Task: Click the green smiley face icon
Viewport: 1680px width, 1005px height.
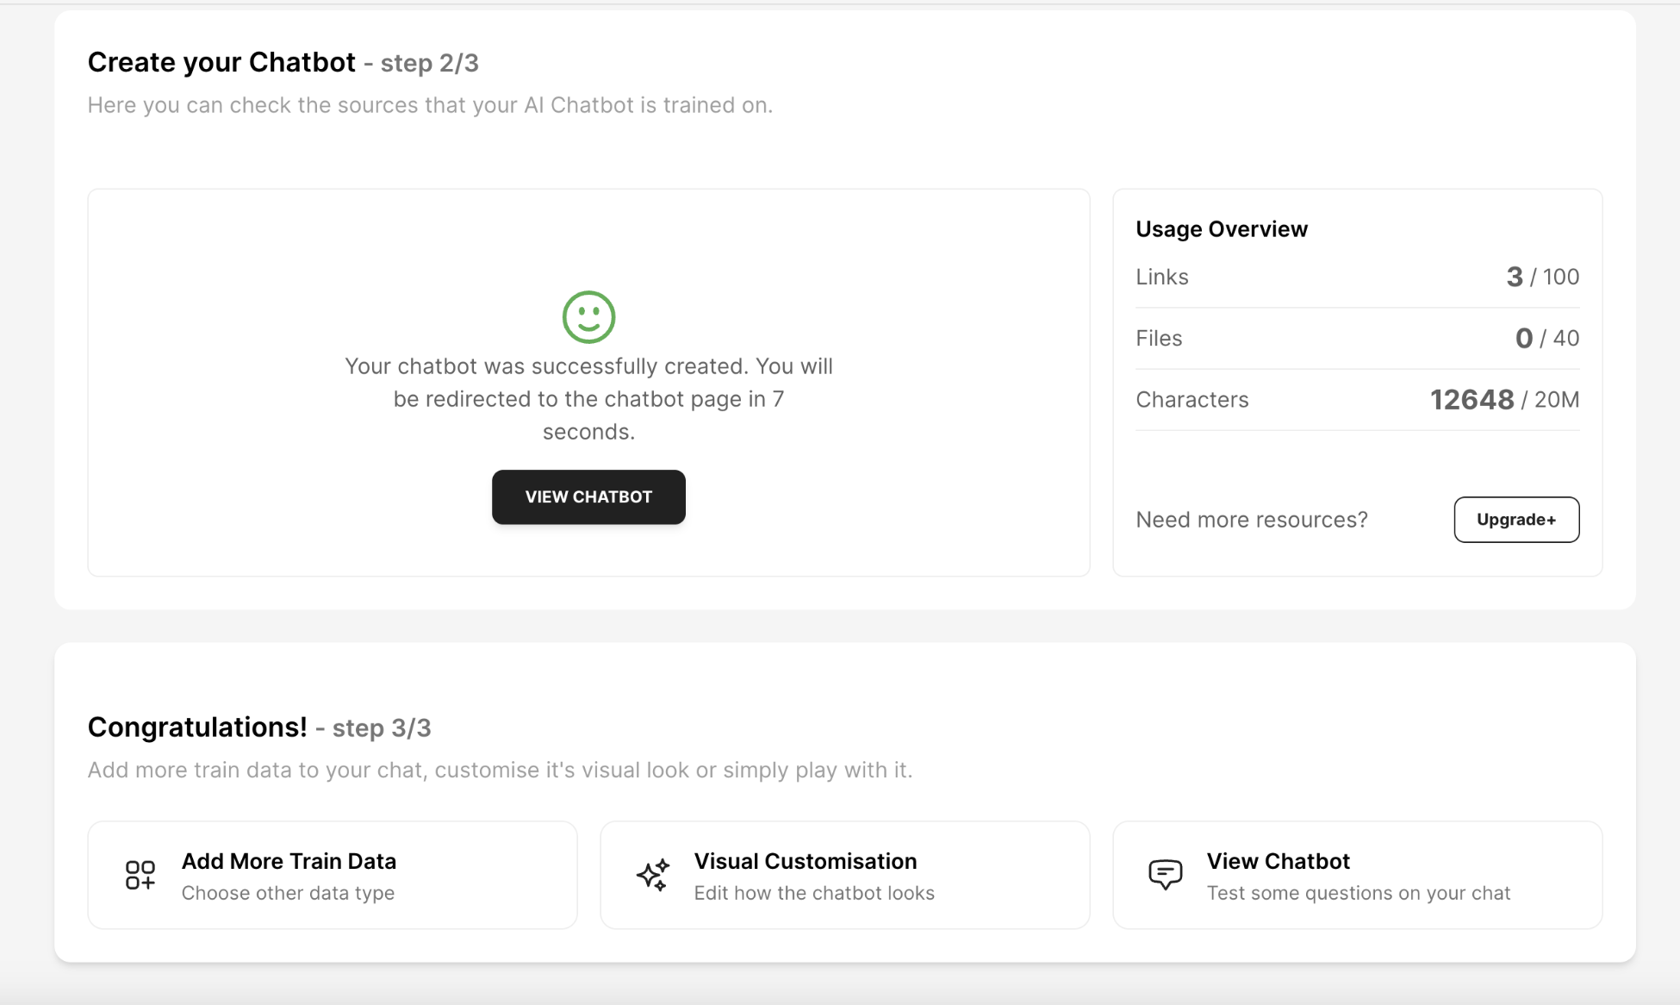Action: point(588,317)
